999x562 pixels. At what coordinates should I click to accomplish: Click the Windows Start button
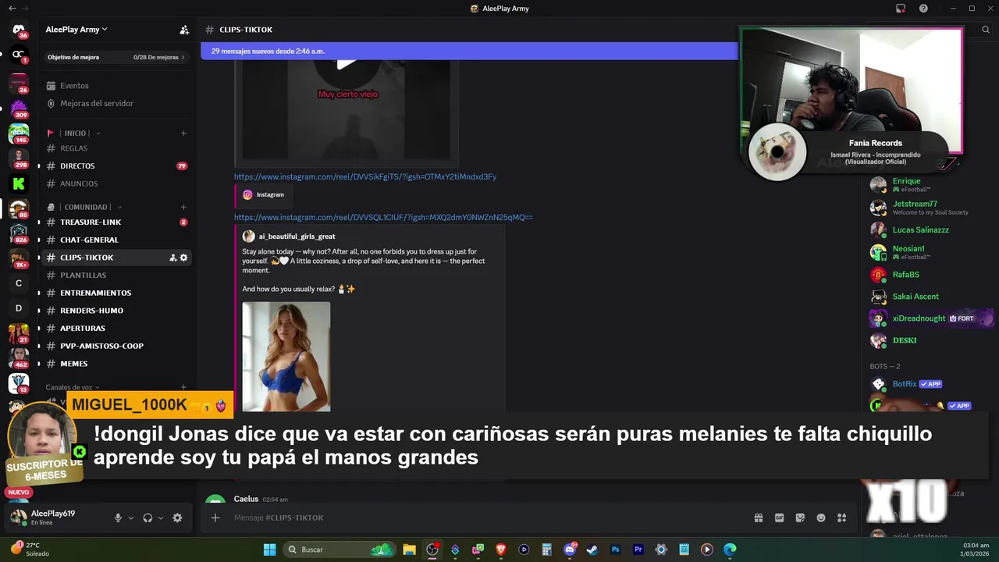click(269, 550)
